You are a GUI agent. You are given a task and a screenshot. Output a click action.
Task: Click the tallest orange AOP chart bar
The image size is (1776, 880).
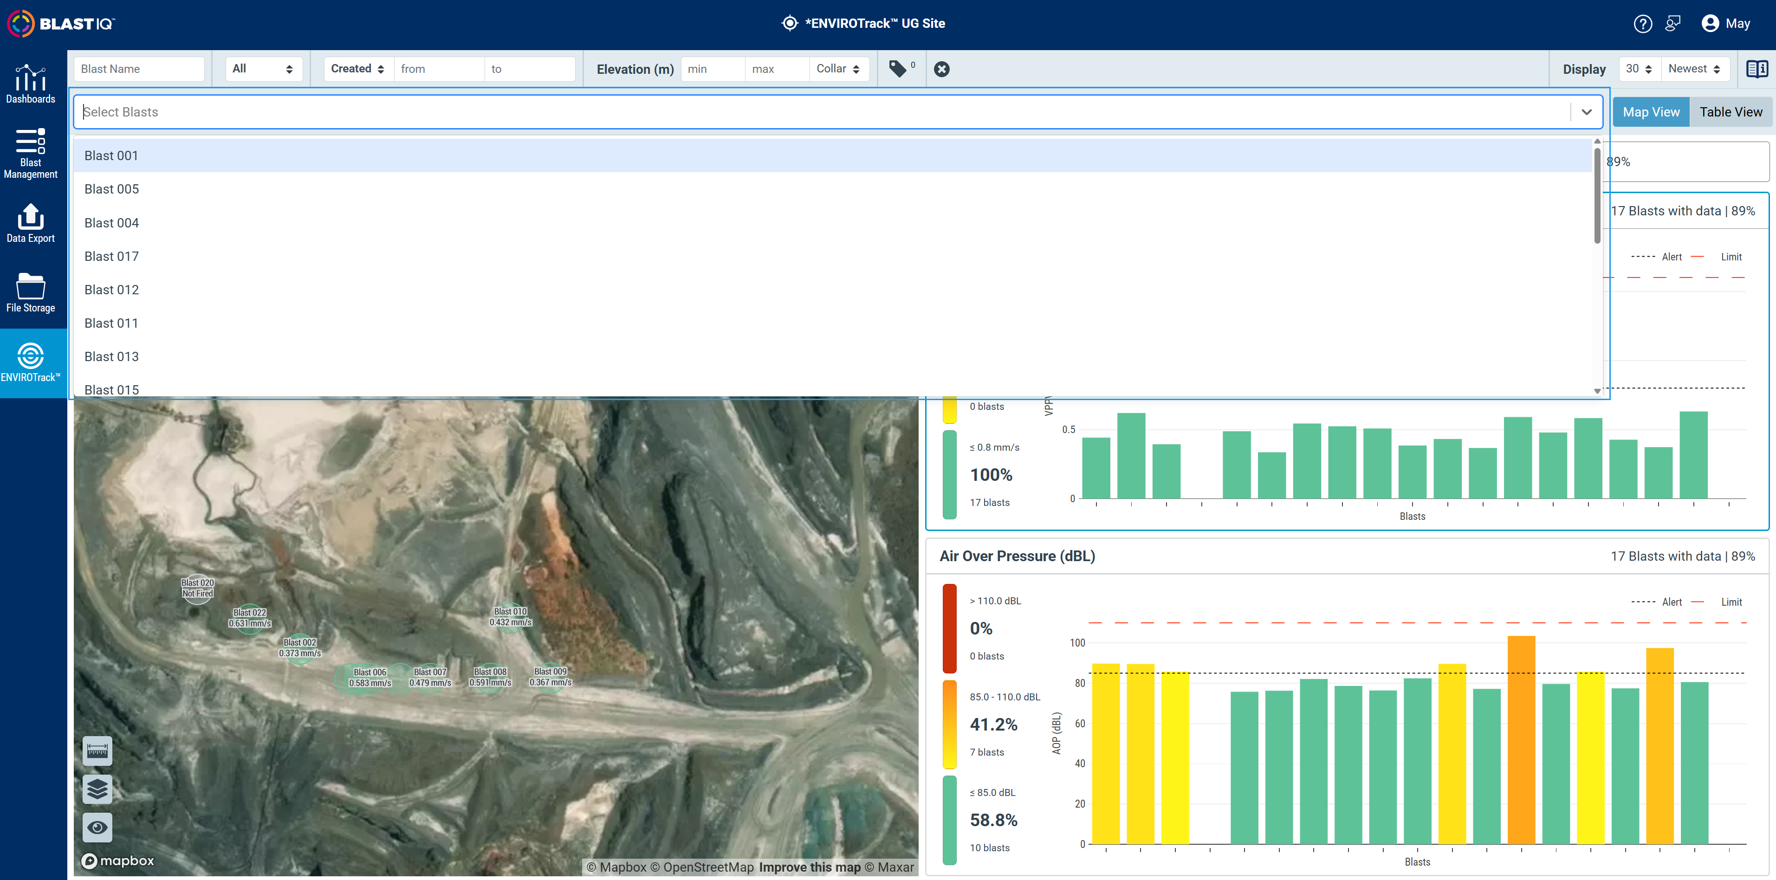tap(1521, 739)
